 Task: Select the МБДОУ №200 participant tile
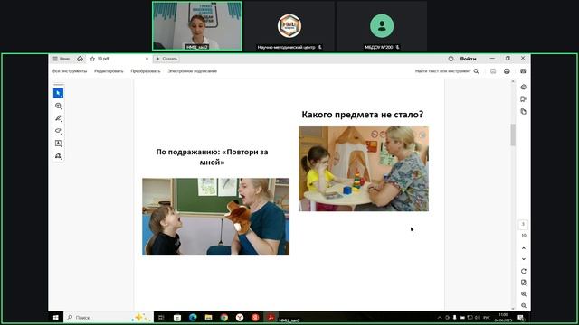[x=382, y=26]
